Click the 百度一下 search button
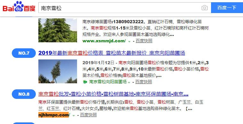 pos(227,8)
